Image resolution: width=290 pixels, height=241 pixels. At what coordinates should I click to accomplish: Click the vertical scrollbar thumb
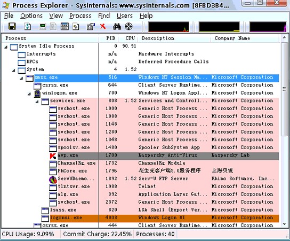285,89
